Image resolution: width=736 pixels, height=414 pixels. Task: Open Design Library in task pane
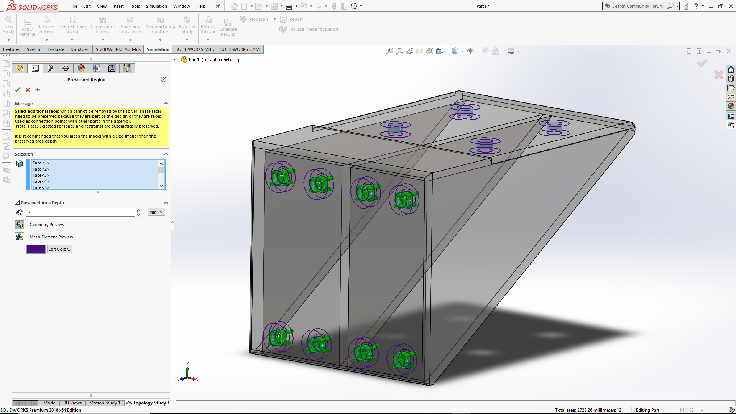731,79
